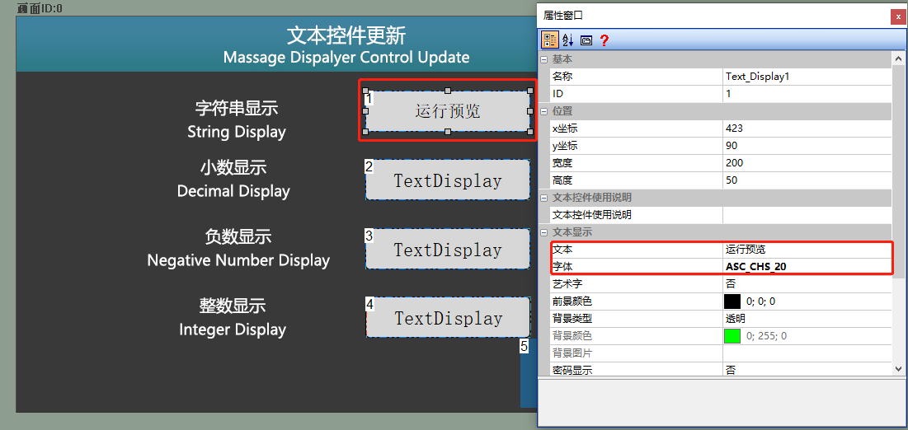This screenshot has height=430, width=908.
Task: Select the y坐标 property label
Action: point(565,145)
